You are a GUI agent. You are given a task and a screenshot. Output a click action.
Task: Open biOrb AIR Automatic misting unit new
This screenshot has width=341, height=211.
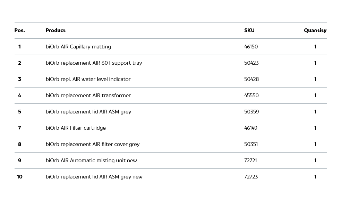click(91, 160)
